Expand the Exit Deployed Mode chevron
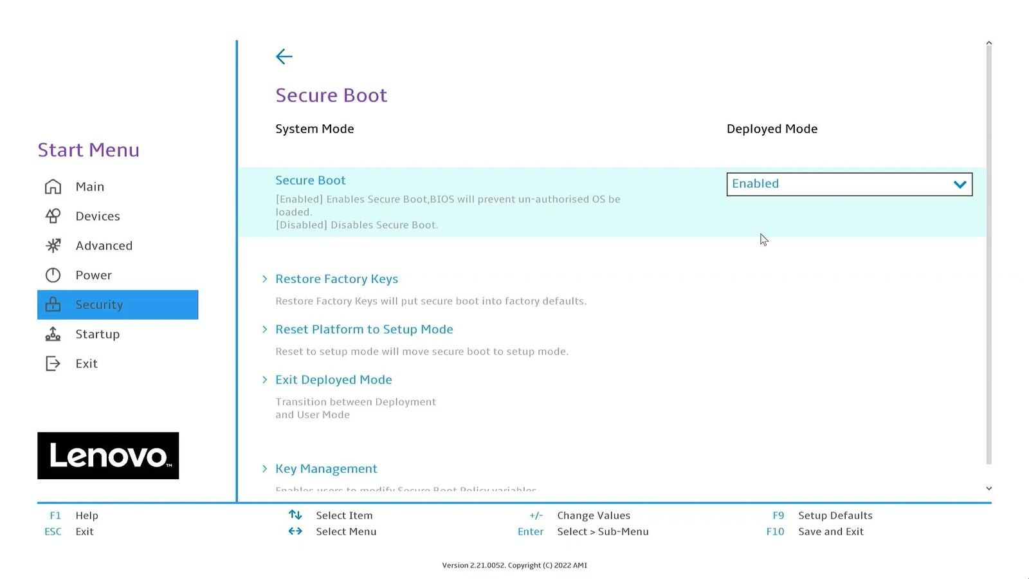 point(264,380)
